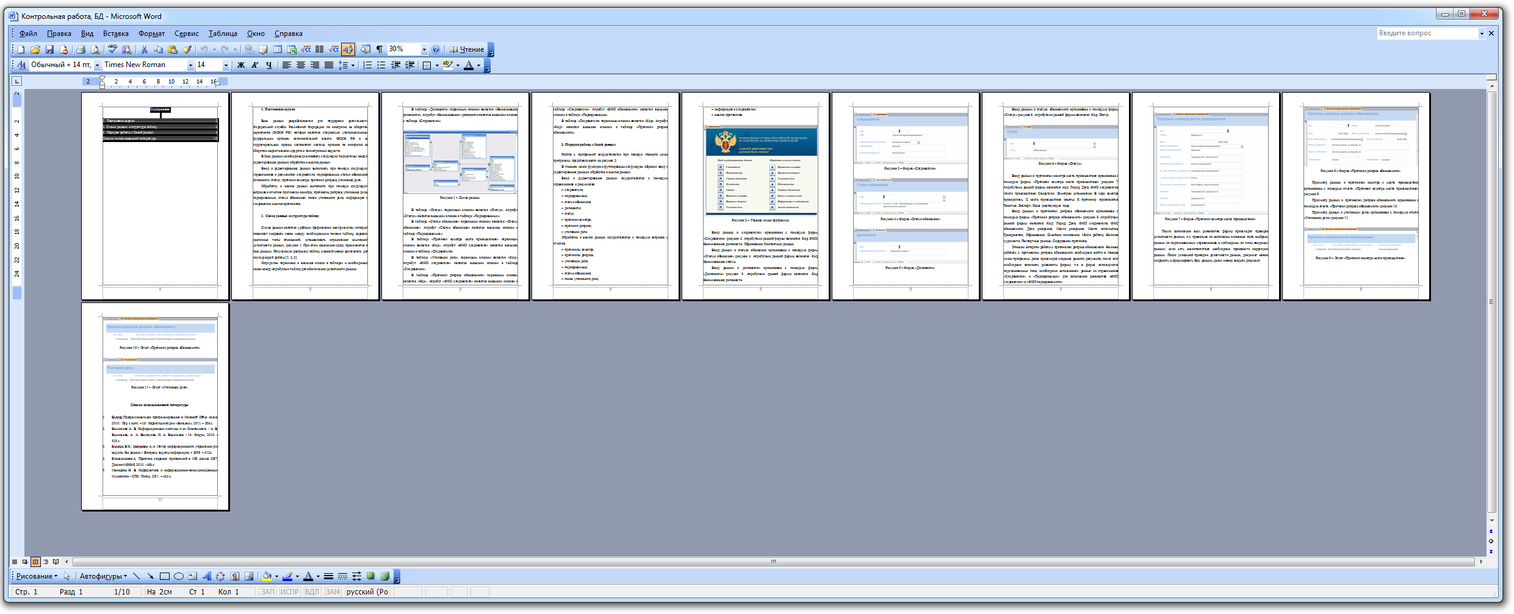Click the Spelling and Grammar check icon
Screen dimensions: 1514x614
tap(112, 49)
